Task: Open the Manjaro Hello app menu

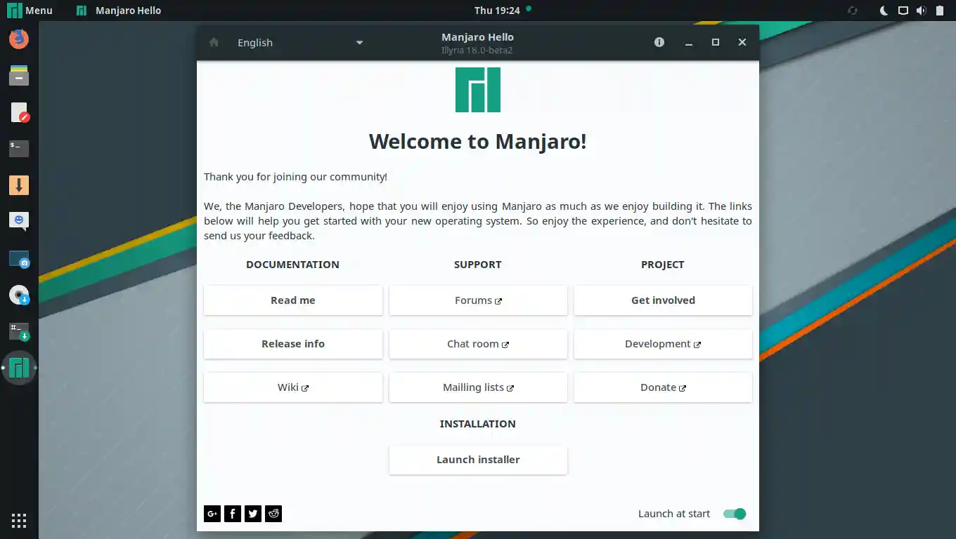Action: pos(119,11)
